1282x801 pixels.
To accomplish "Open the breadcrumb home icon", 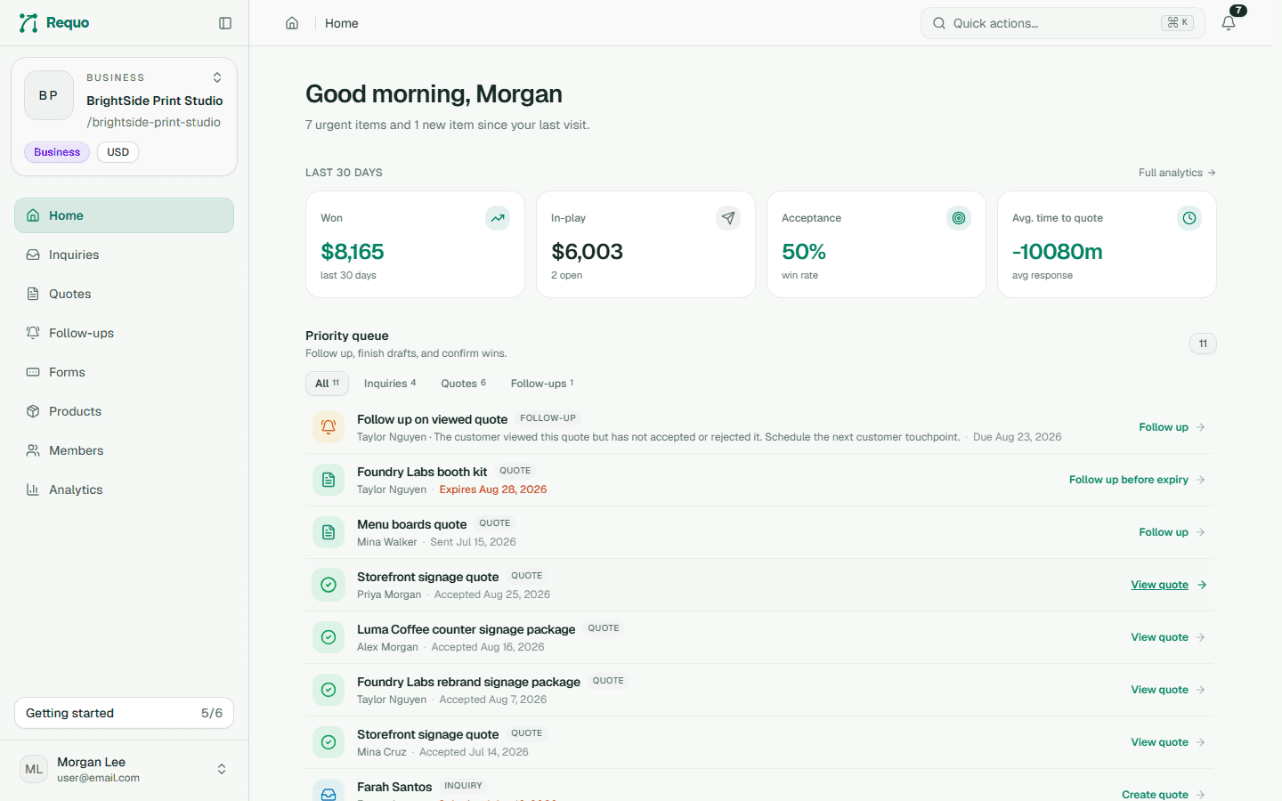I will [292, 23].
